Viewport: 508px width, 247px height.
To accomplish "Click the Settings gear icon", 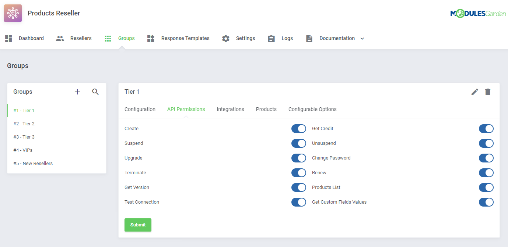I will pyautogui.click(x=225, y=38).
